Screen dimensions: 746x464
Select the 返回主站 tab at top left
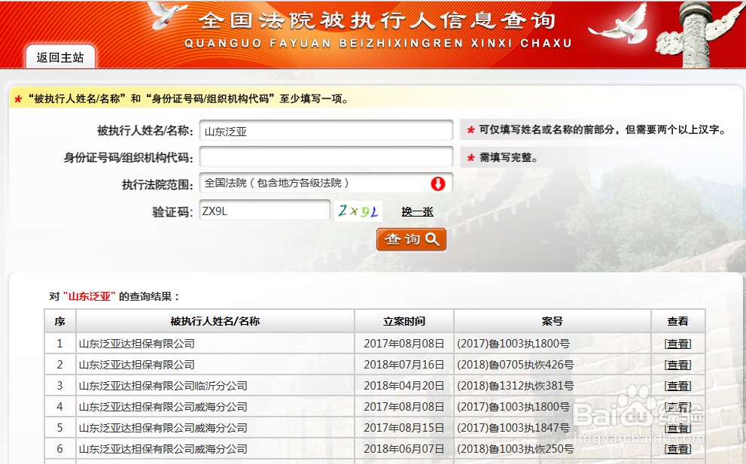59,56
